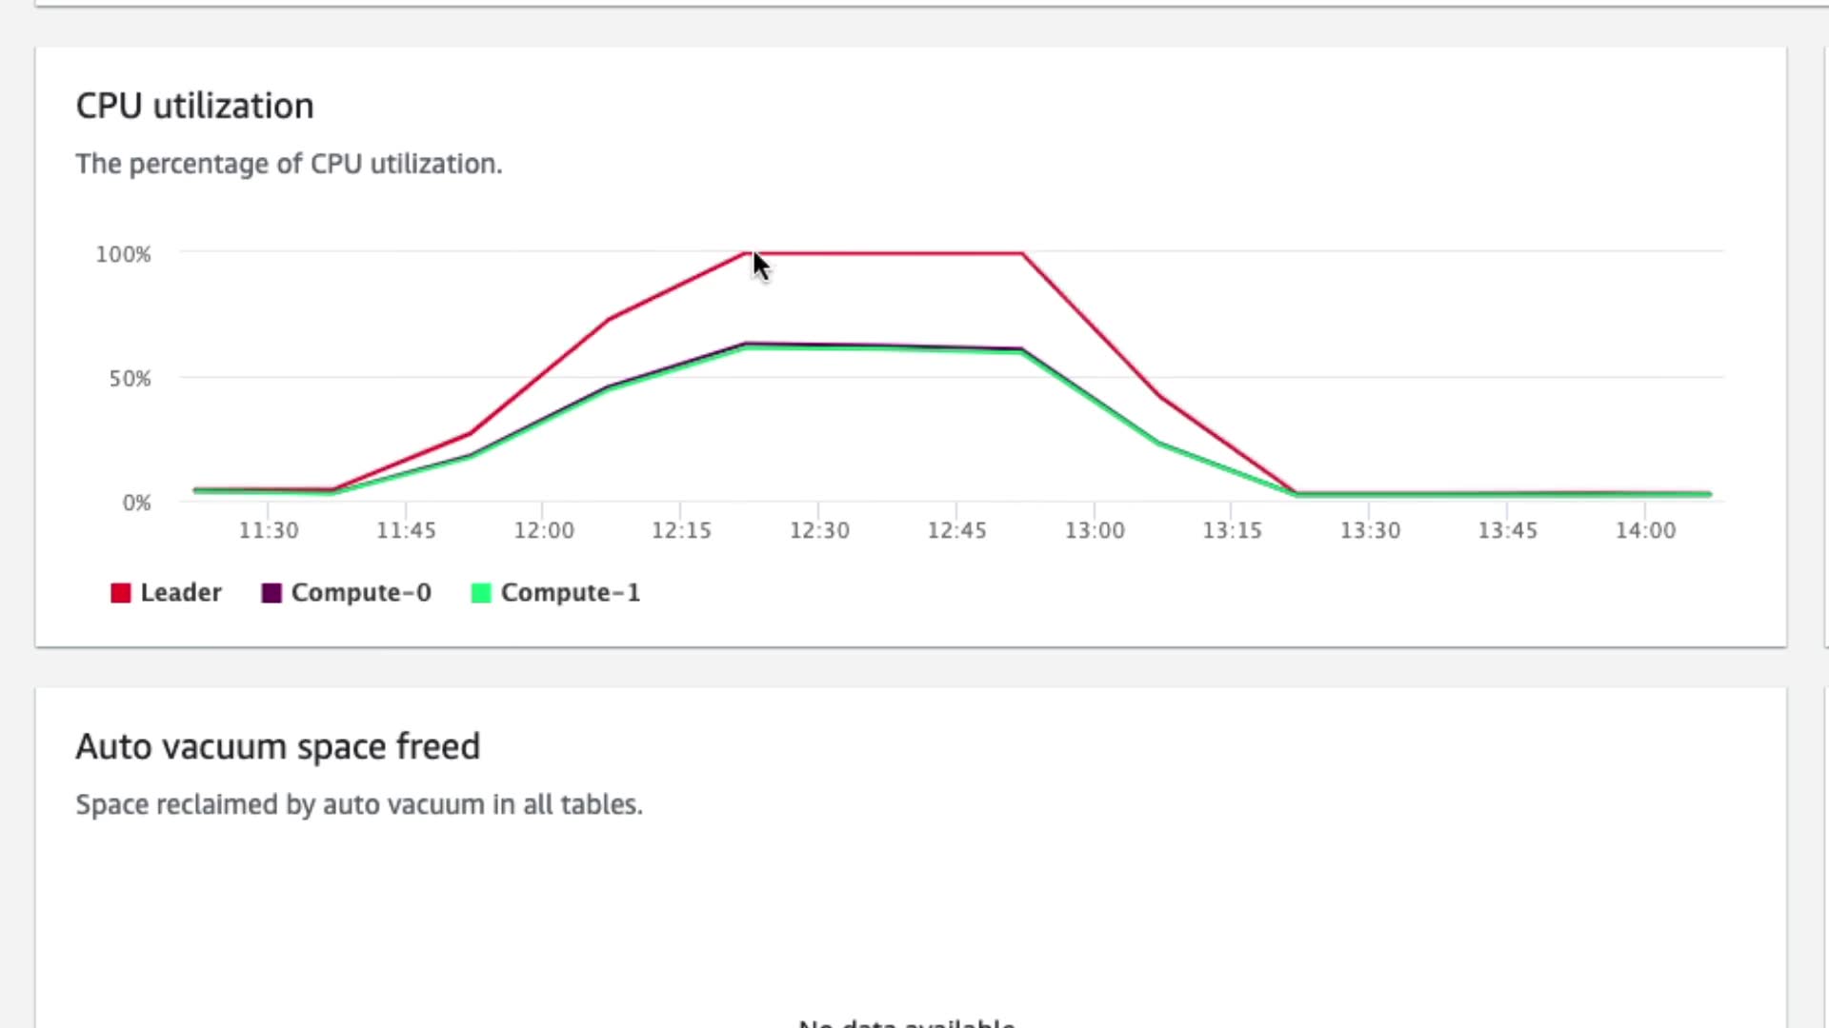The height and width of the screenshot is (1028, 1829).
Task: Click the 12:30 time axis label
Action: click(x=819, y=530)
